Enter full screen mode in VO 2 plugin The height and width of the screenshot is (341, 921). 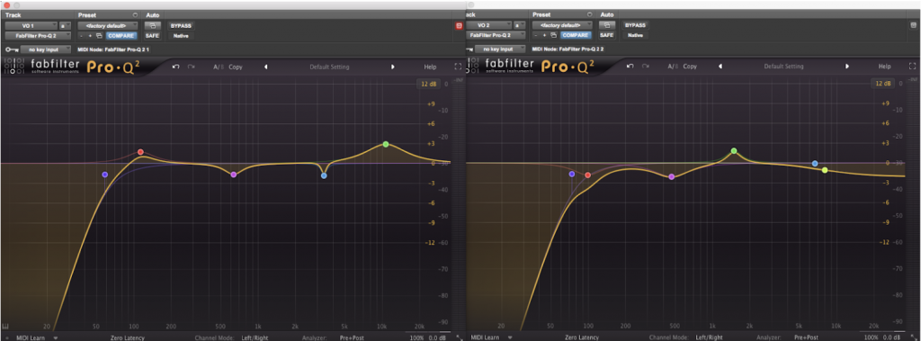click(912, 67)
